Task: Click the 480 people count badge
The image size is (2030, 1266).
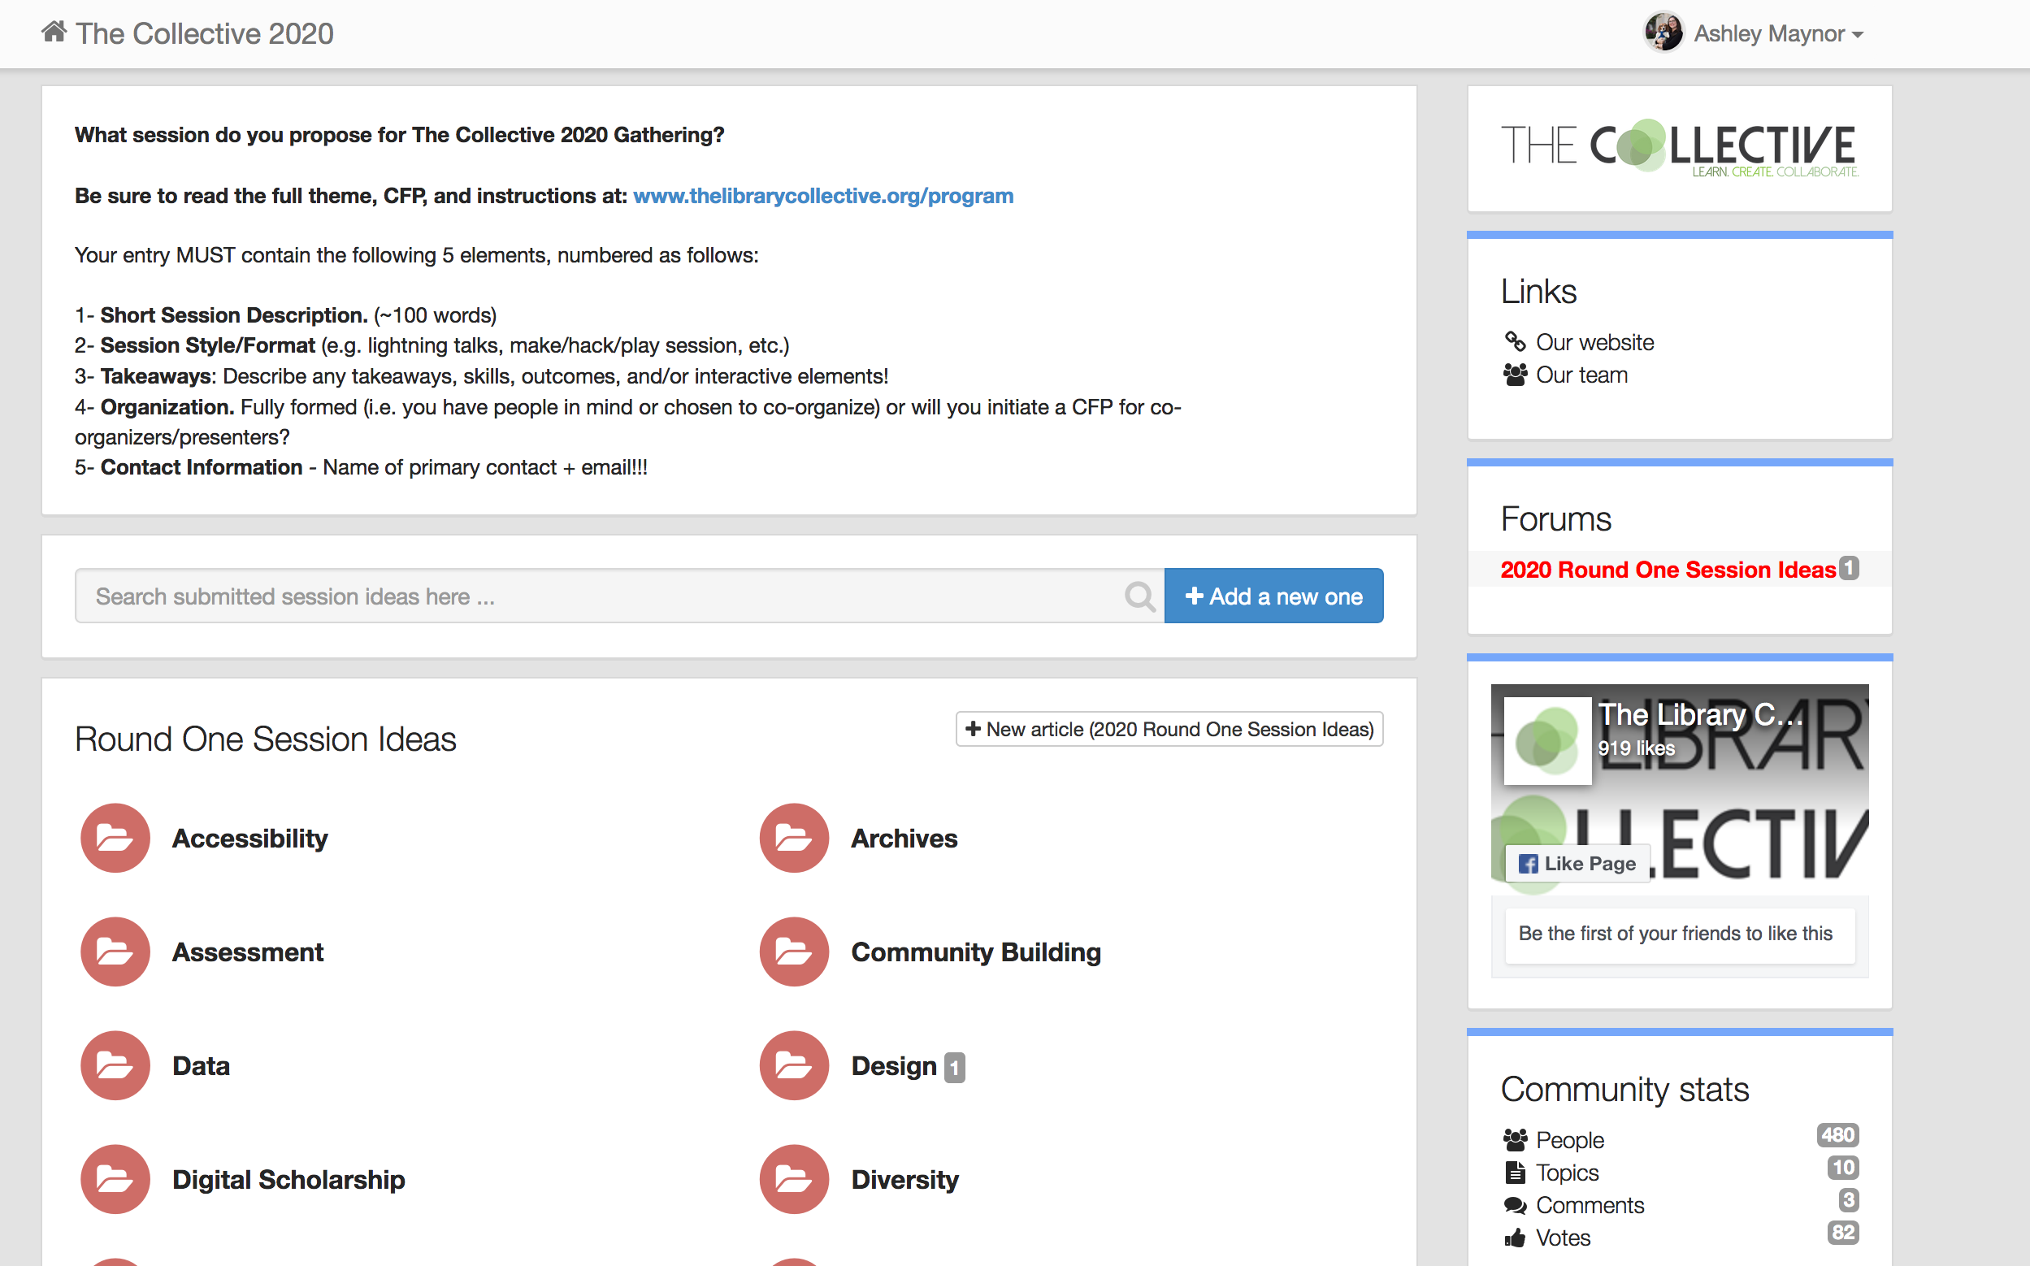Action: pyautogui.click(x=1837, y=1134)
